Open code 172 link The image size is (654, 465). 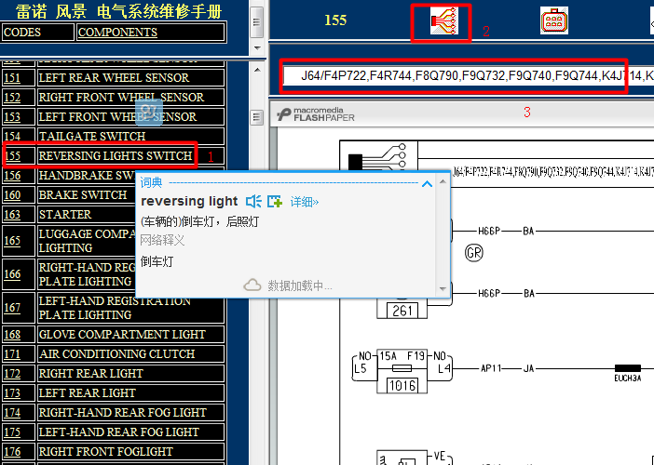(12, 374)
